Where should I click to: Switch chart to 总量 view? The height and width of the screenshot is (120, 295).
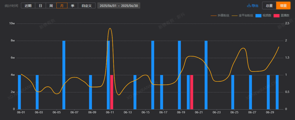[x=269, y=5]
